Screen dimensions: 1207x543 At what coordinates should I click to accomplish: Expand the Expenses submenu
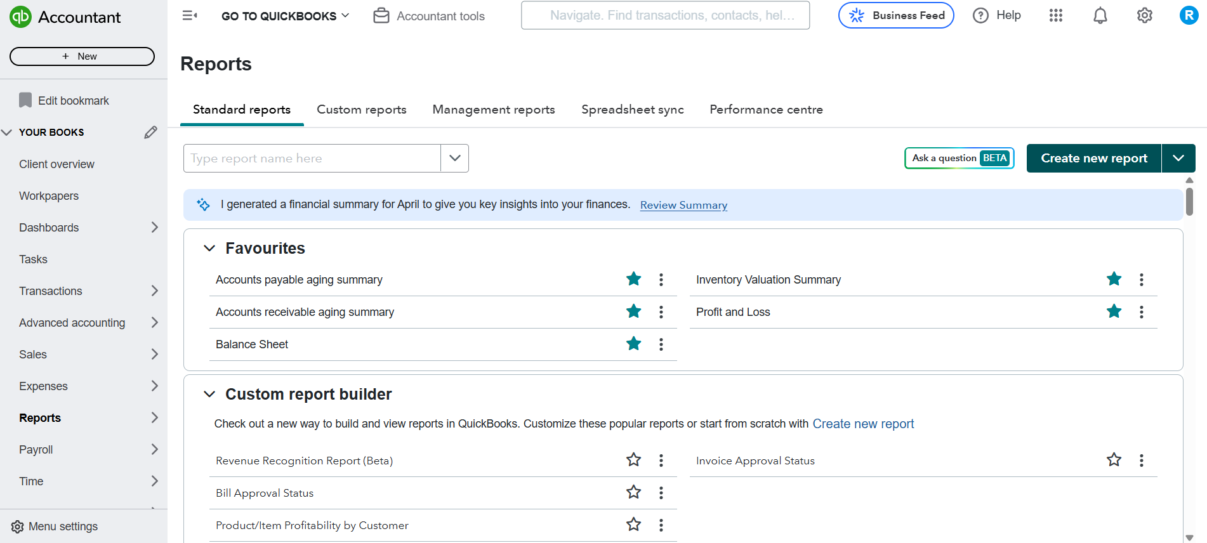(154, 386)
